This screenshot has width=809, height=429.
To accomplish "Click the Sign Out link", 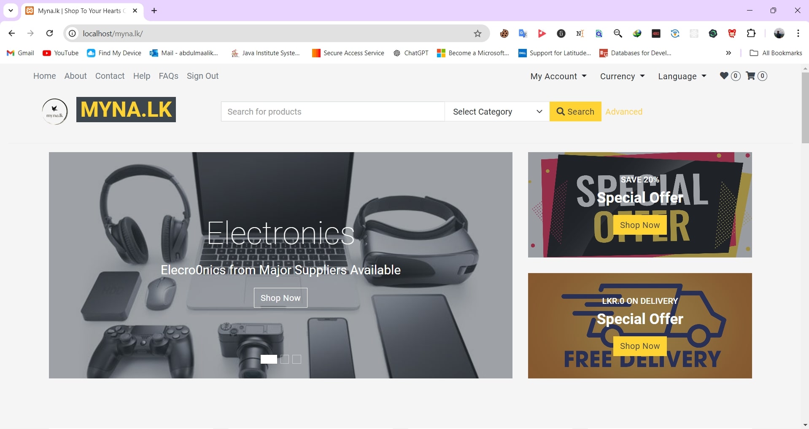I will (x=202, y=76).
